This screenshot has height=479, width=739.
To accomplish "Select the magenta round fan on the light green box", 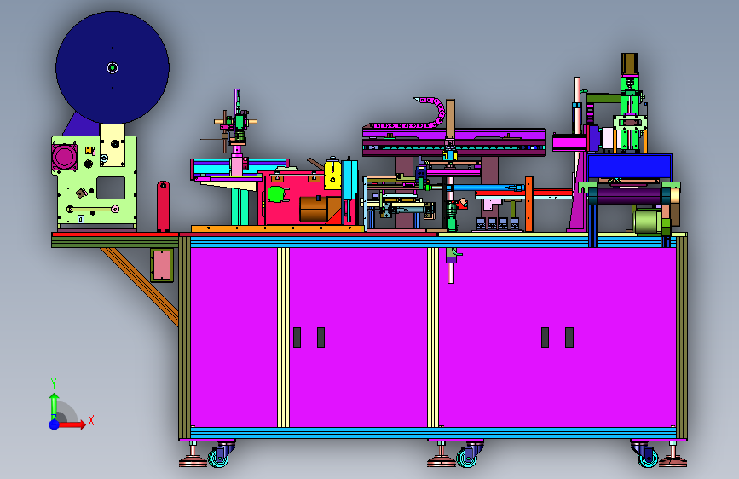I will pos(65,157).
